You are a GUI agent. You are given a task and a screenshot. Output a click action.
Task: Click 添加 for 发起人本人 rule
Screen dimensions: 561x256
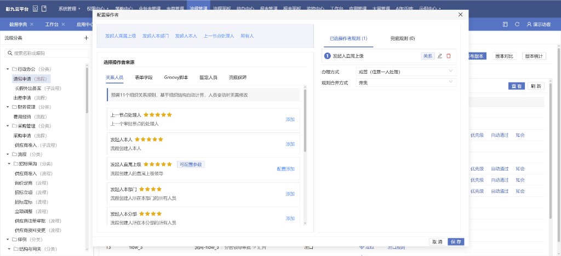coord(290,144)
